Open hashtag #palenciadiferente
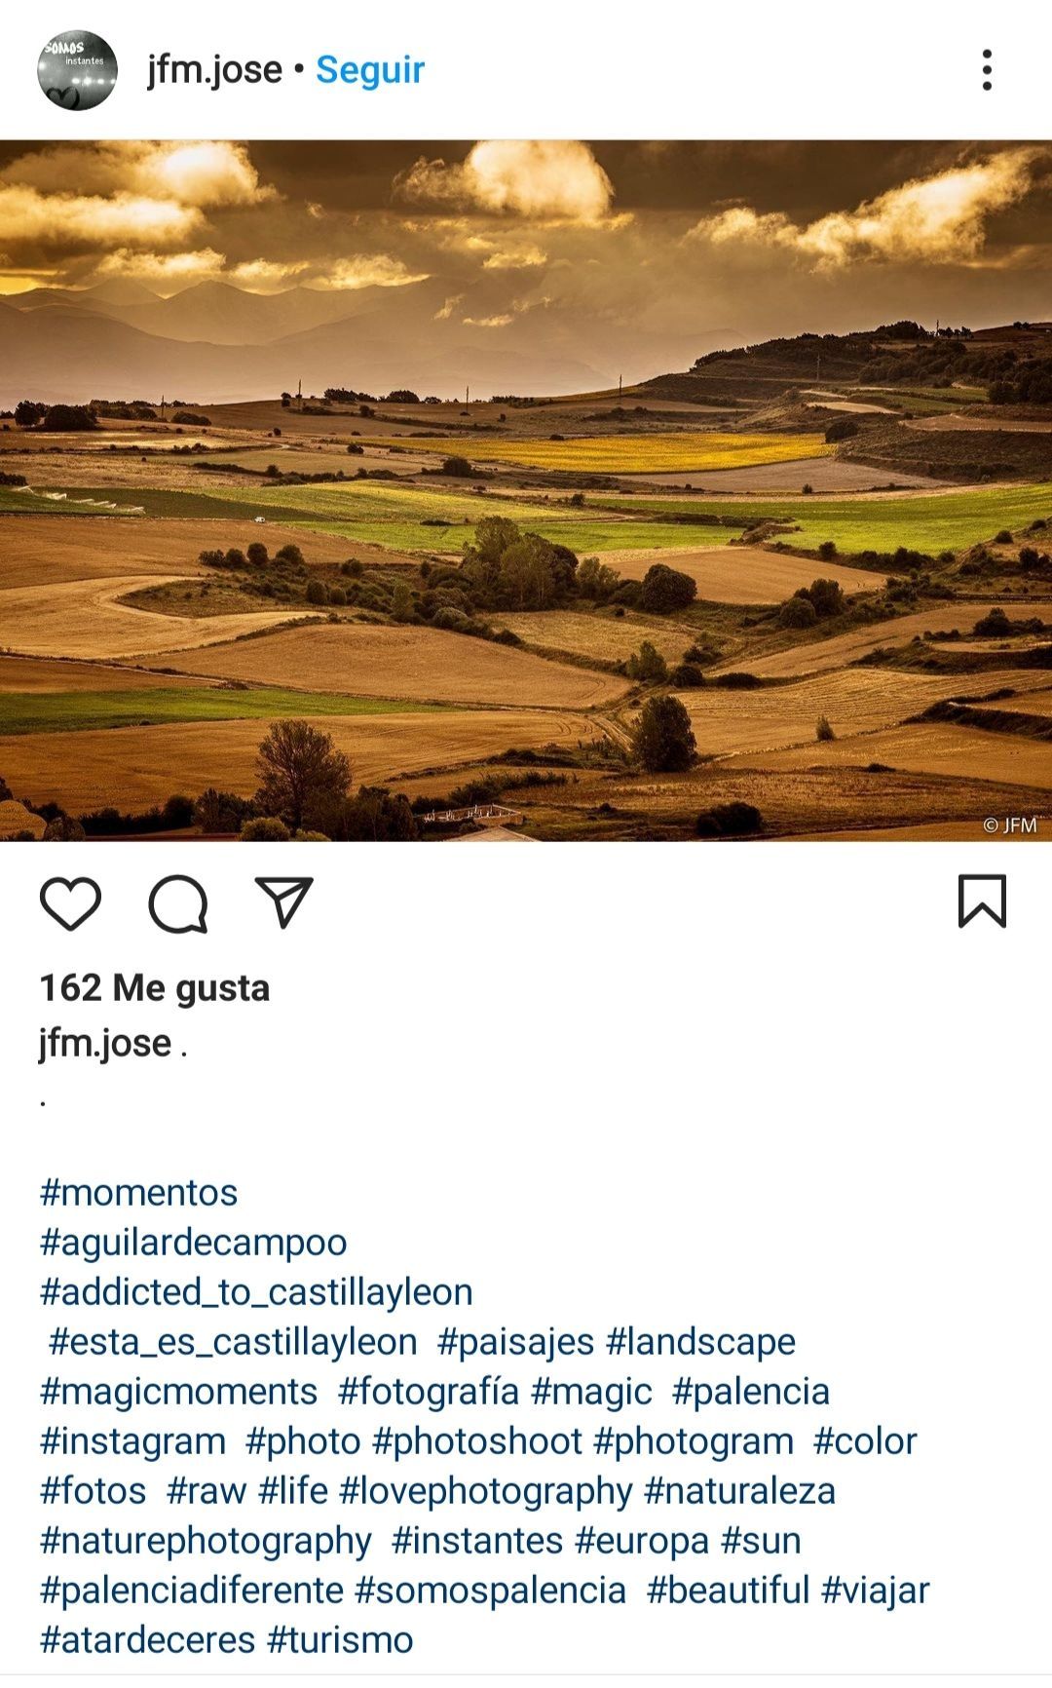Viewport: 1052px width, 1688px height. (x=192, y=1591)
